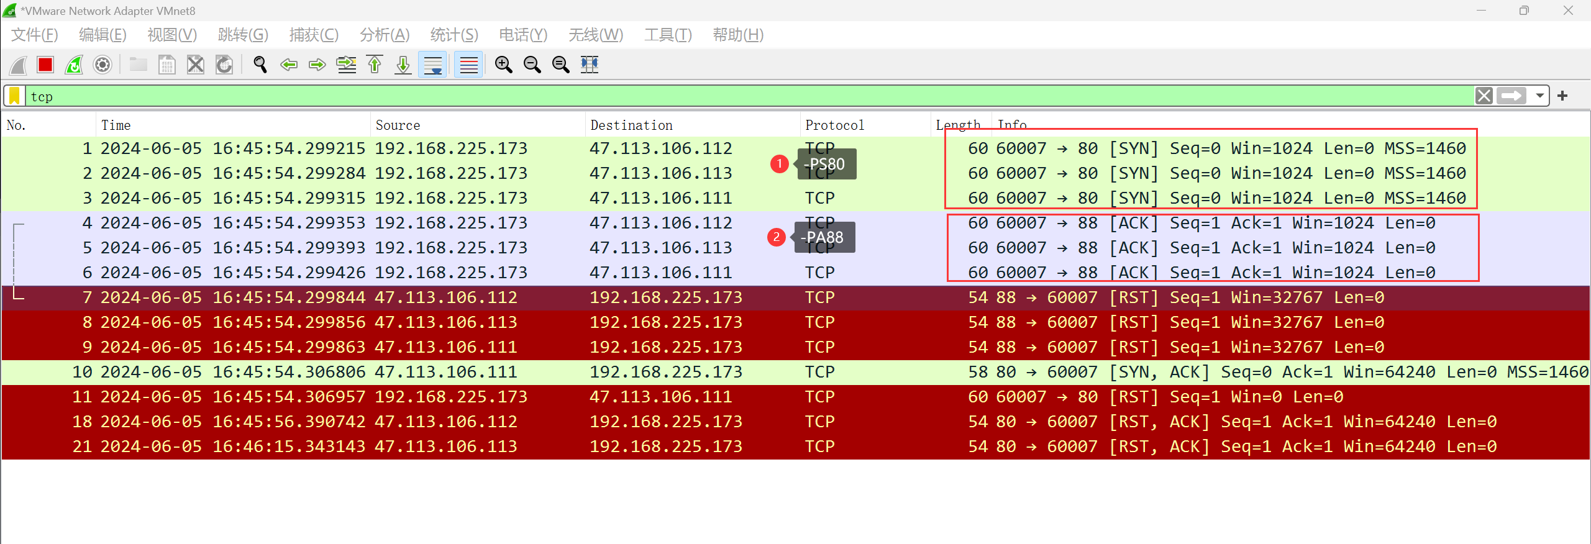
Task: Select packet 9 RST row
Action: coord(795,347)
